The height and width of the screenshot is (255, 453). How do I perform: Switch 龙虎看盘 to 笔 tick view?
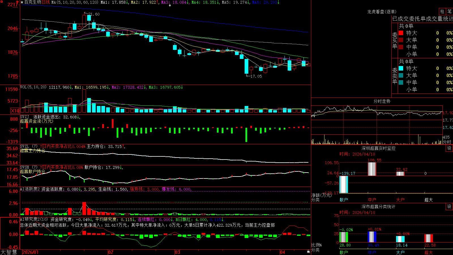click(450, 11)
